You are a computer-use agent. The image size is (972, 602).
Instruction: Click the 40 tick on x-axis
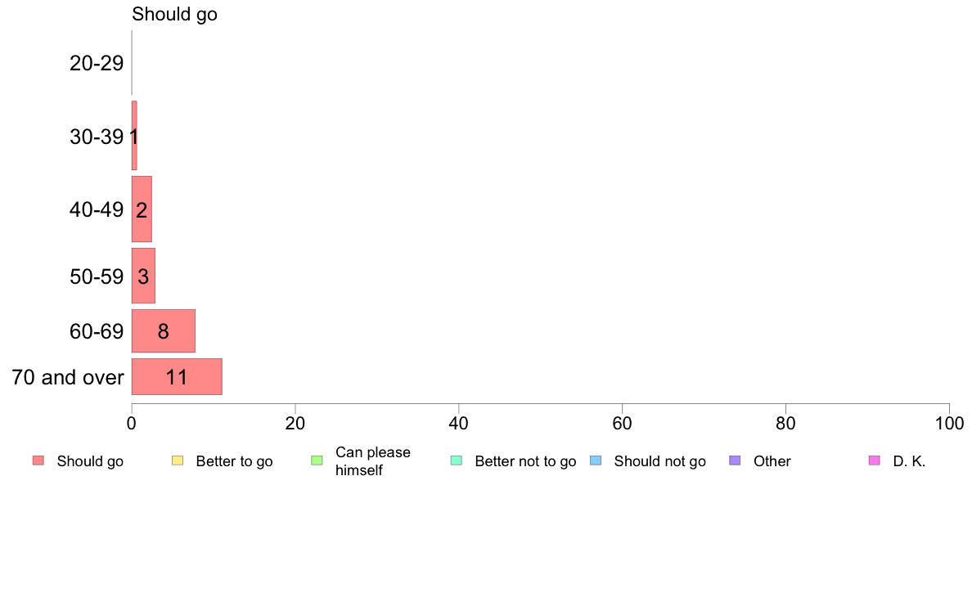[x=459, y=424]
